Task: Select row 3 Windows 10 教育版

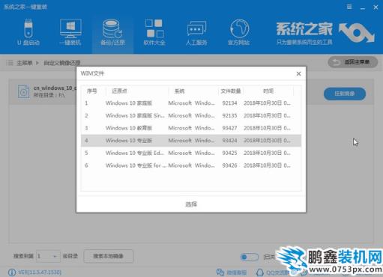Action: point(191,128)
